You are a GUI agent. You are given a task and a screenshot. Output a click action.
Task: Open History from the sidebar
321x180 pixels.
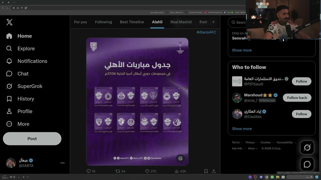point(20,99)
